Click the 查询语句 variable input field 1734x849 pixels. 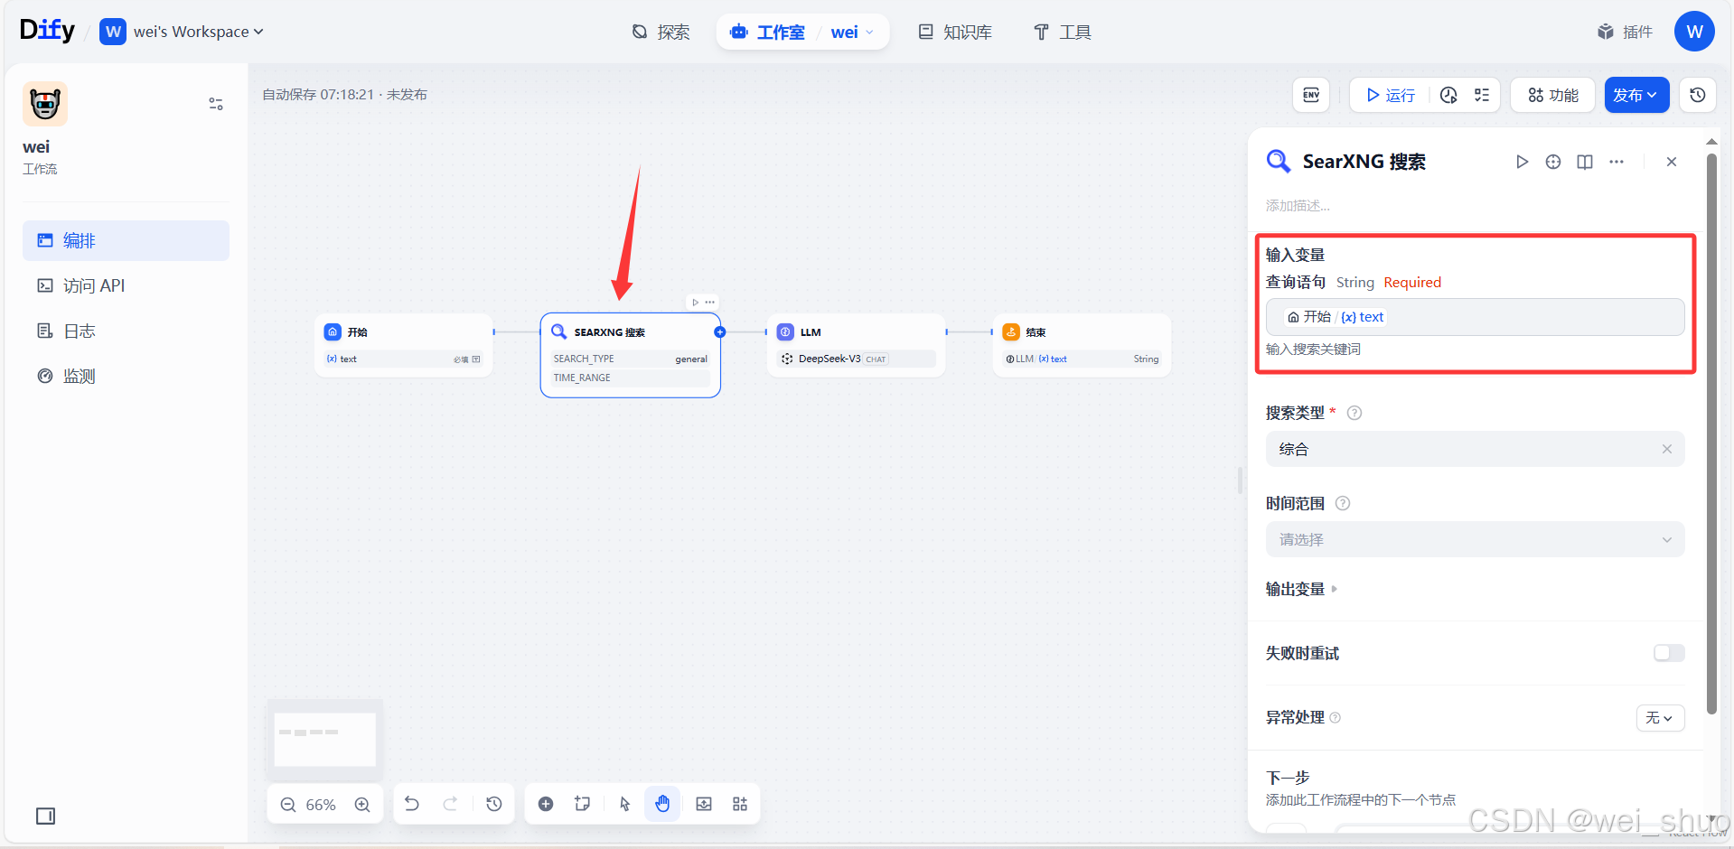1475,317
